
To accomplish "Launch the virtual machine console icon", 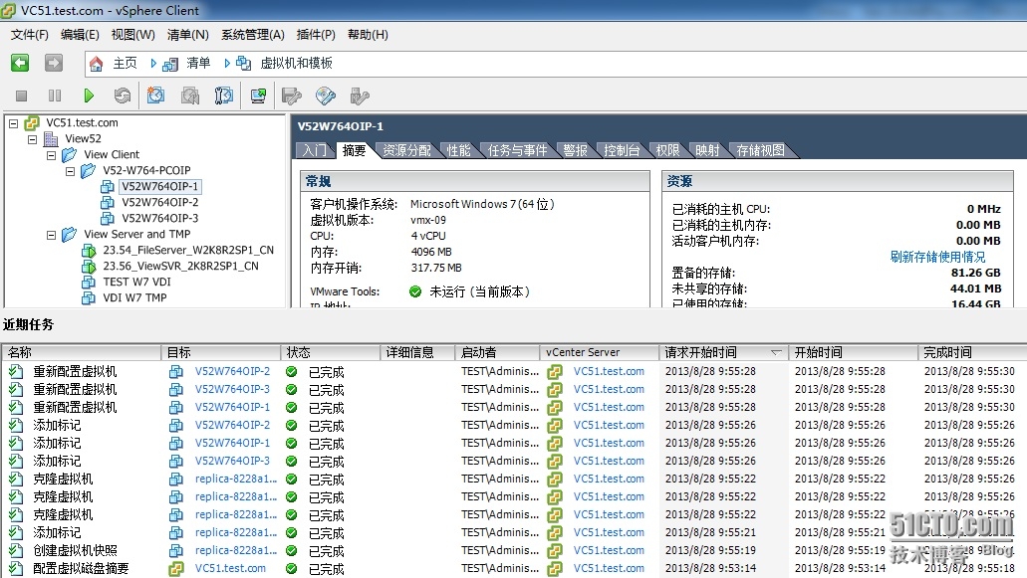I will [258, 96].
